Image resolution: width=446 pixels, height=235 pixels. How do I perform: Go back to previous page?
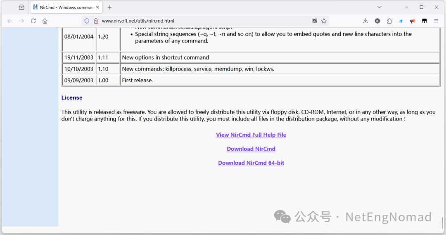(10, 21)
